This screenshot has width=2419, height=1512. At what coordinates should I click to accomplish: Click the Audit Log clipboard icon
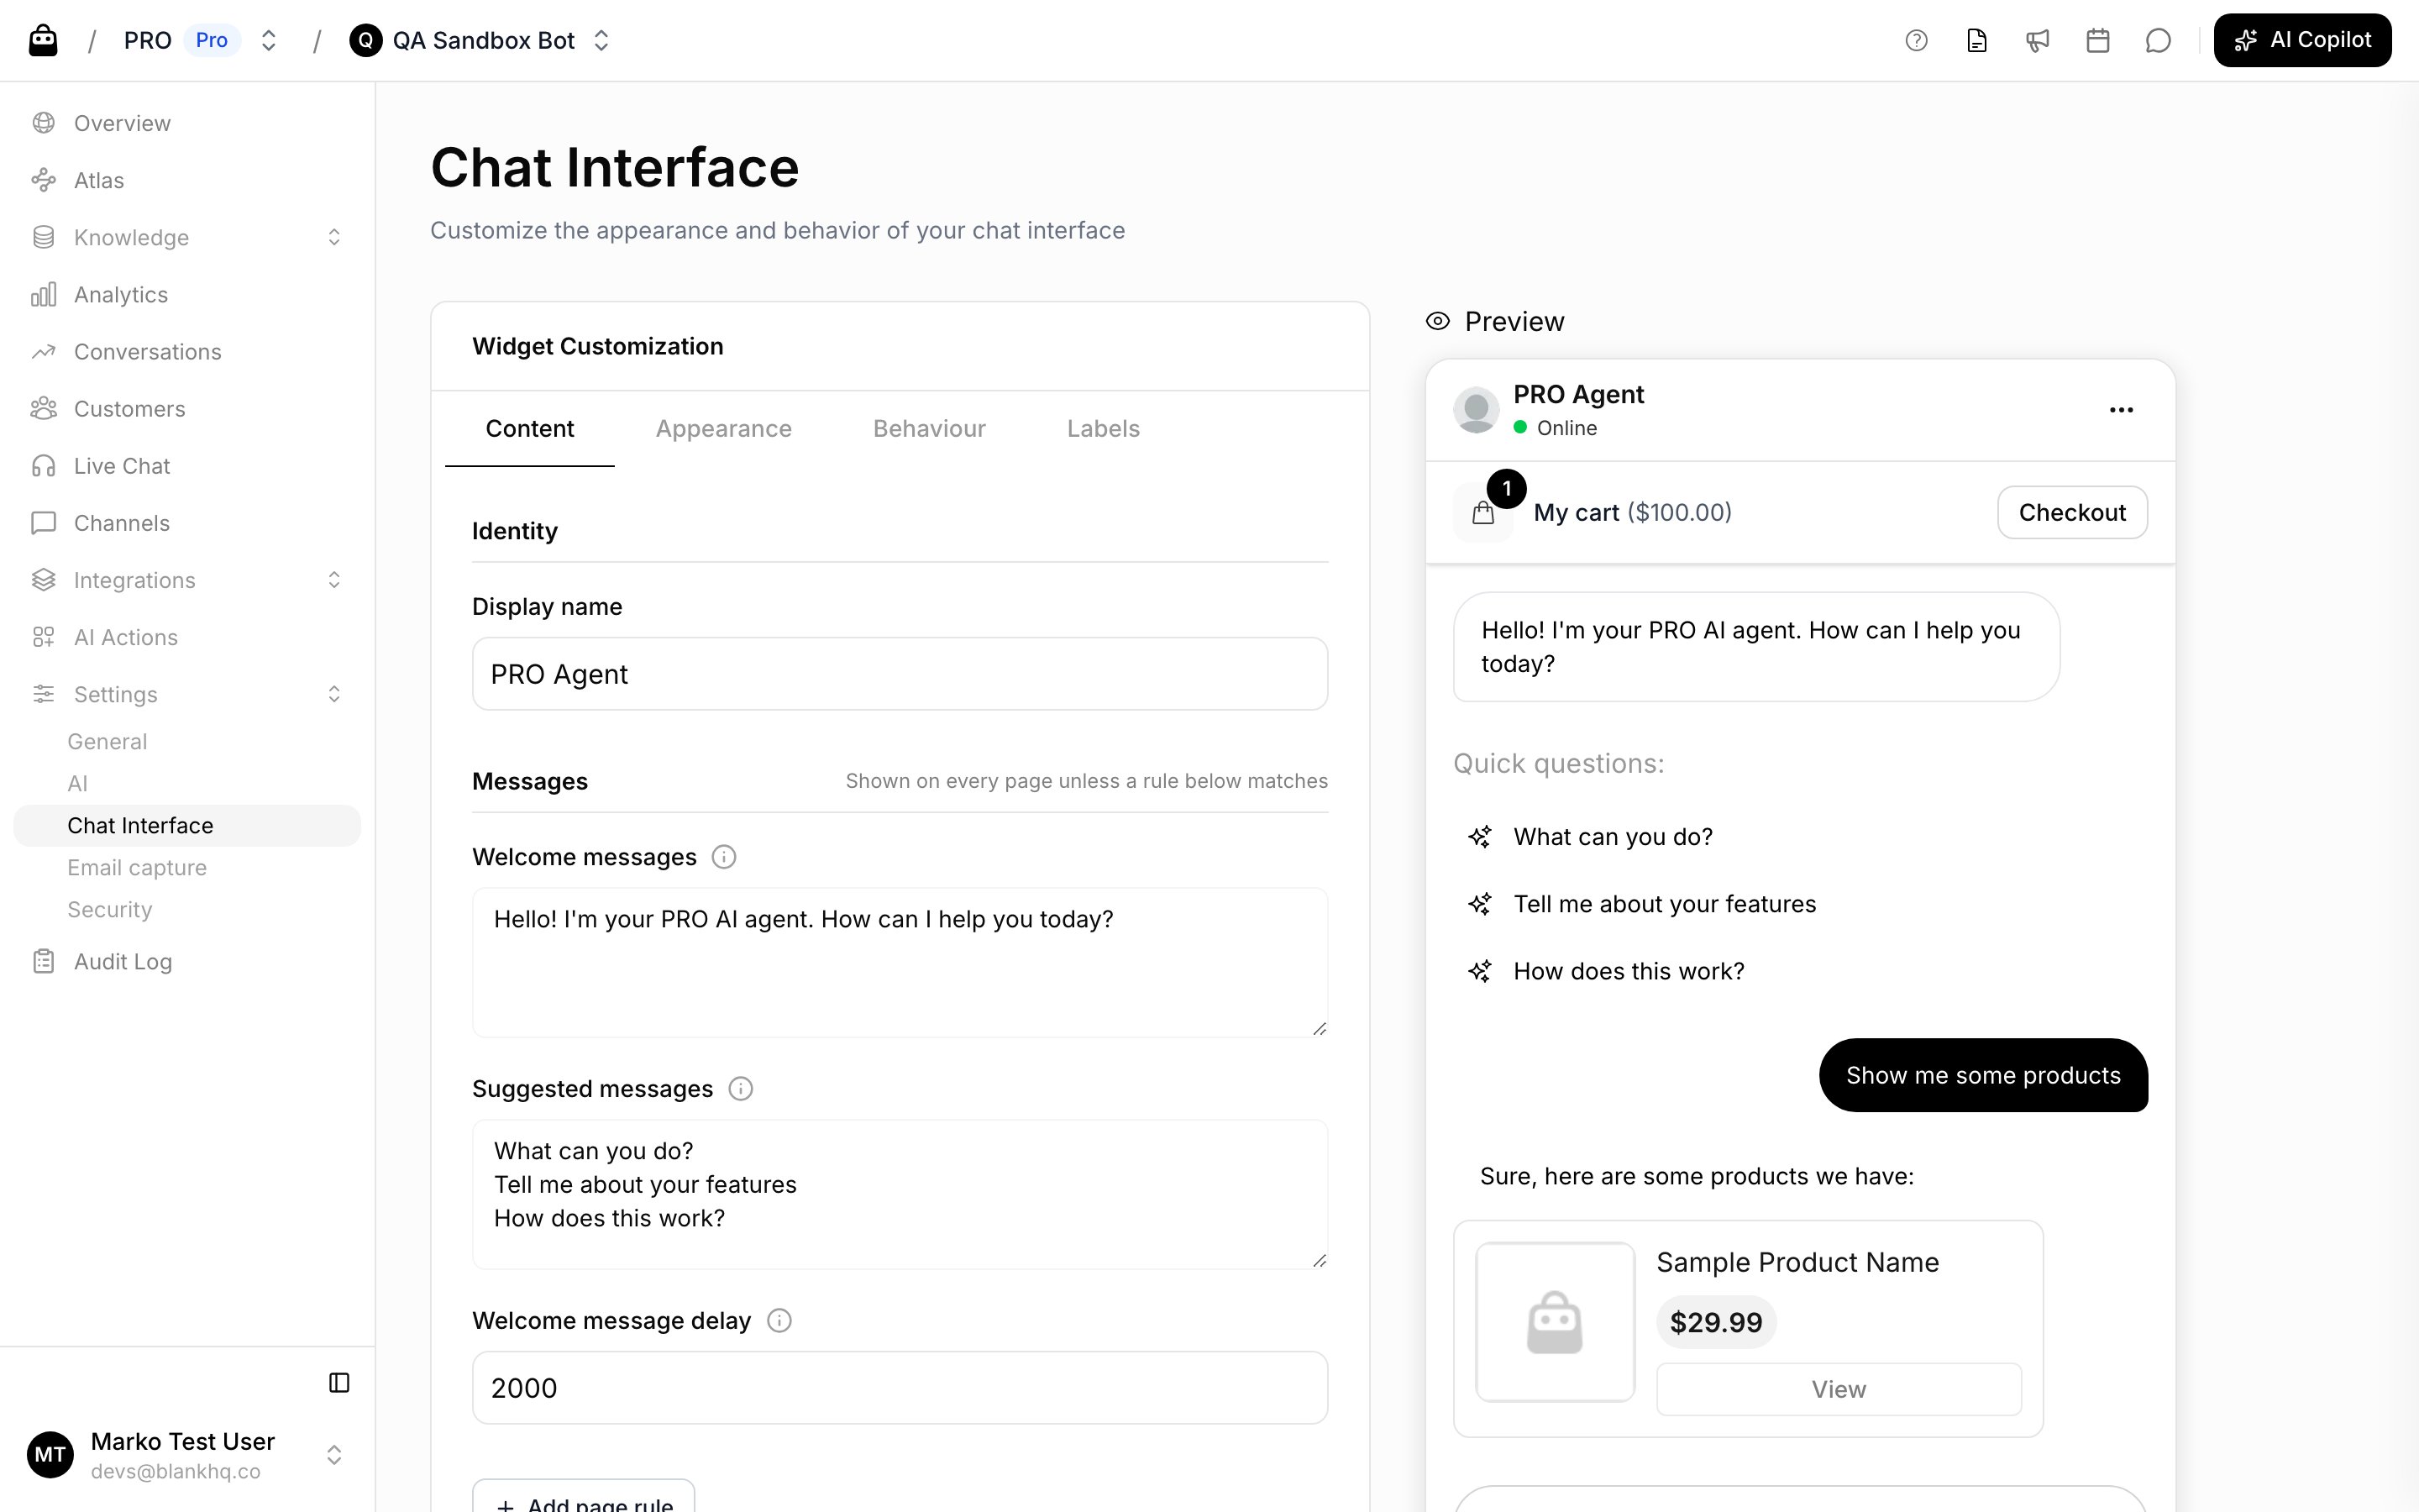pos(43,961)
